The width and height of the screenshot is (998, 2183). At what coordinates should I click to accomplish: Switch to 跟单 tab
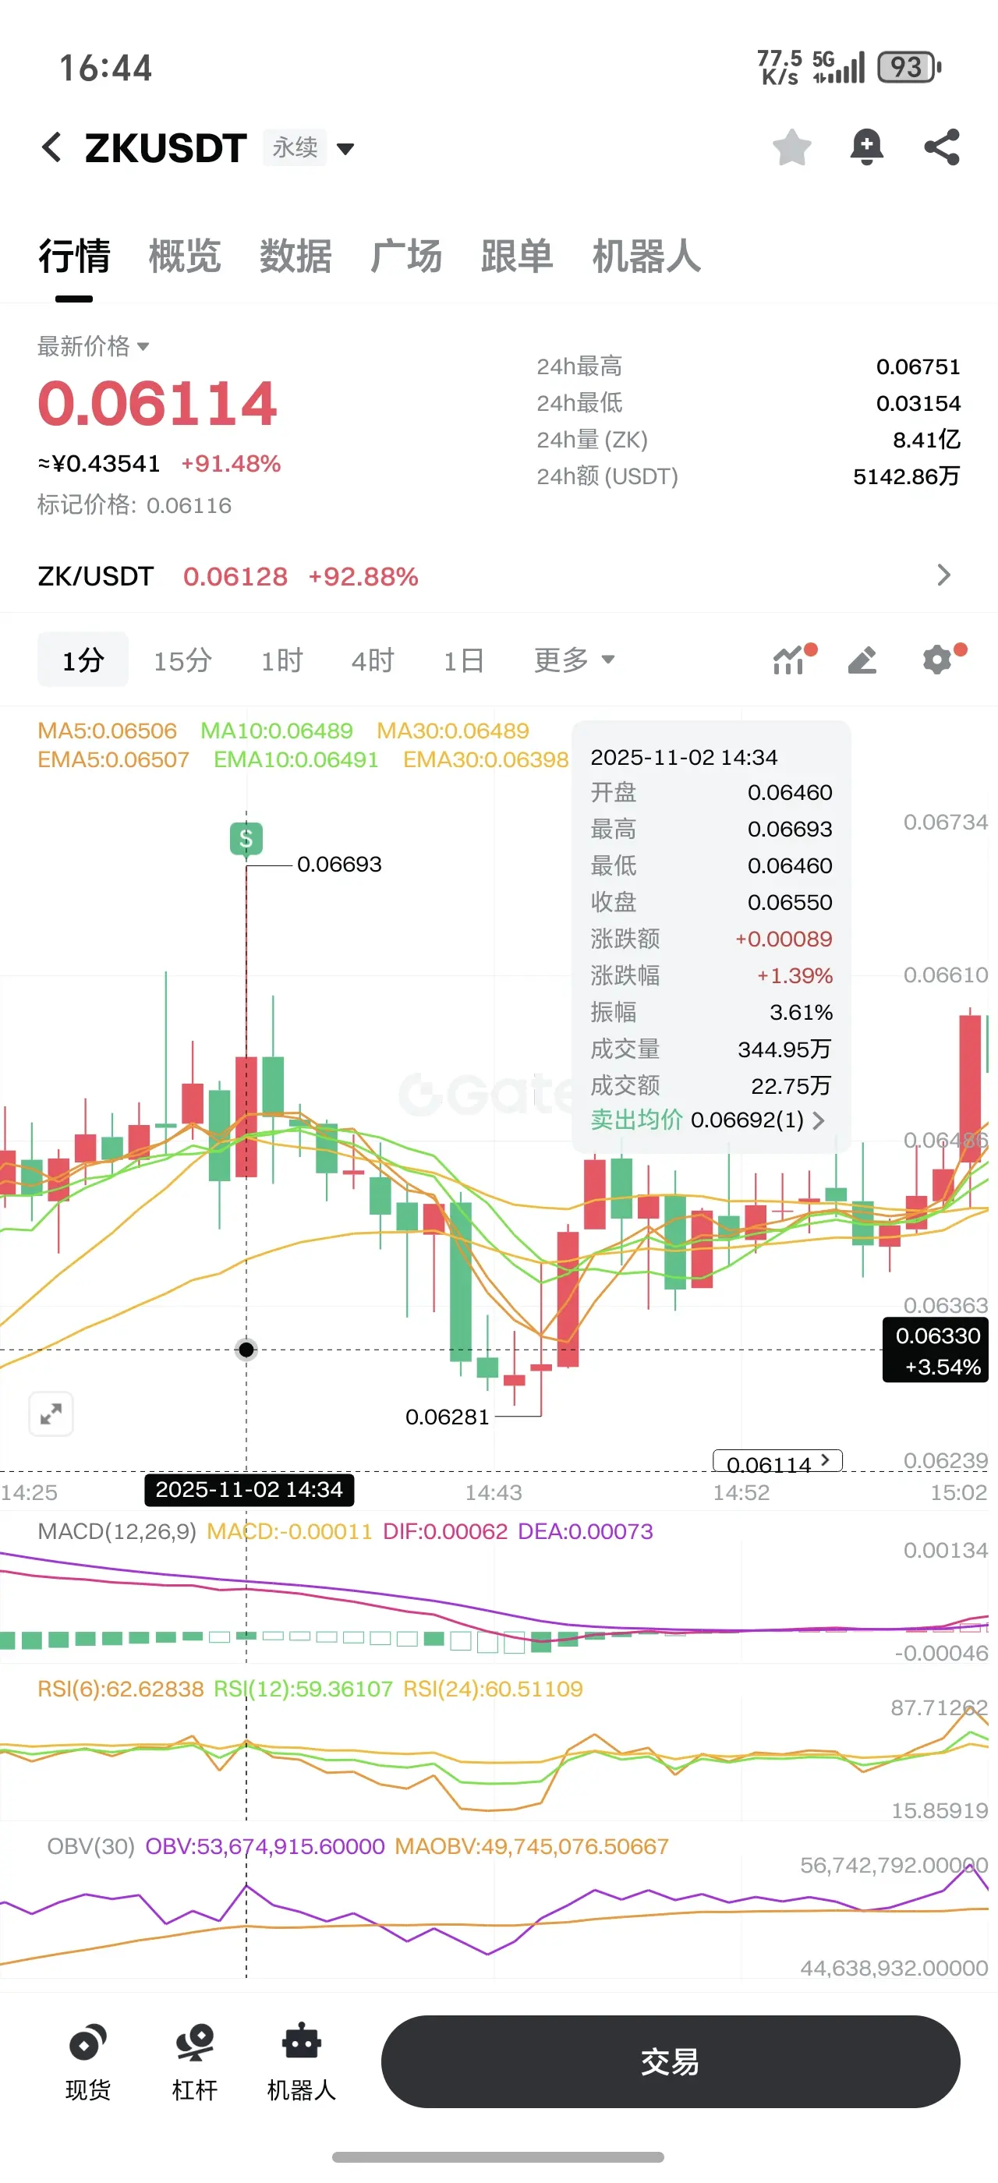tap(517, 256)
